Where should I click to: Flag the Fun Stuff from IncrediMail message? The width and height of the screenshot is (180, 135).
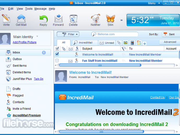pyautogui.click(x=124, y=61)
